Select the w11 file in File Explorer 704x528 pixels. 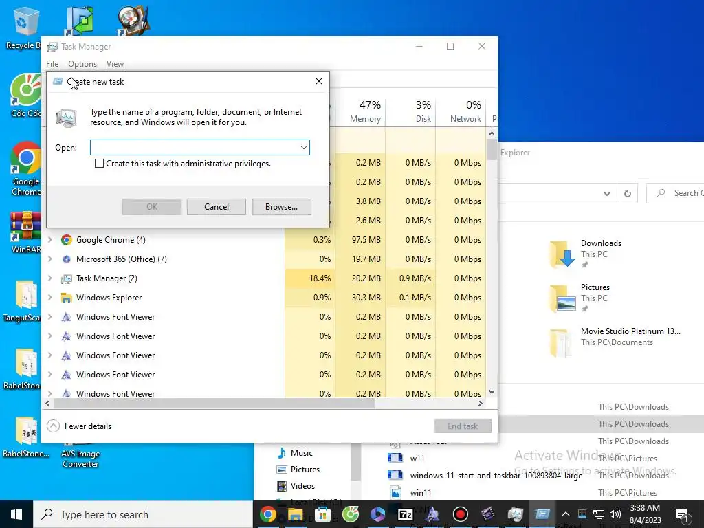tap(417, 459)
